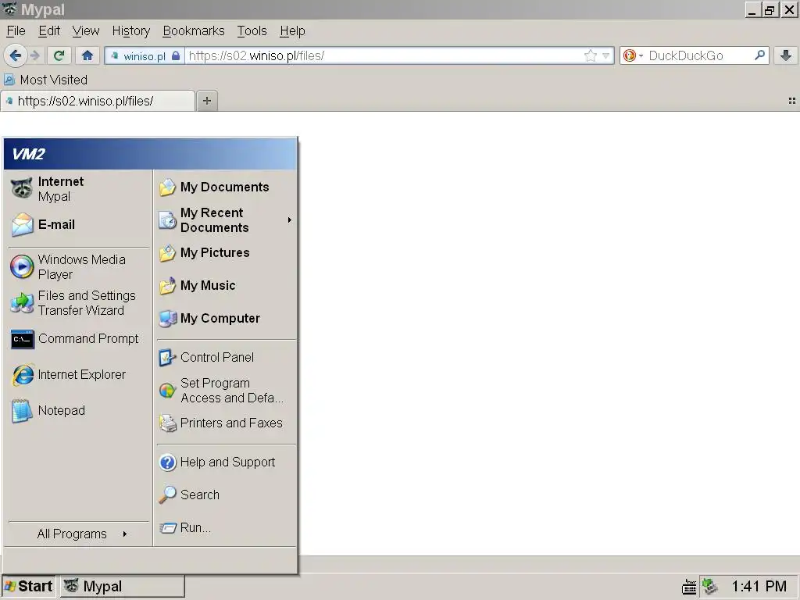Open Files and Settings Transfer Wizard

(78, 303)
